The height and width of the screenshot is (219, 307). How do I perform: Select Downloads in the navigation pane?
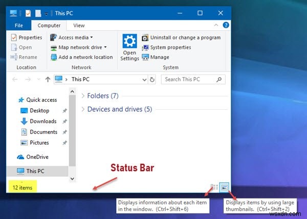(38, 121)
